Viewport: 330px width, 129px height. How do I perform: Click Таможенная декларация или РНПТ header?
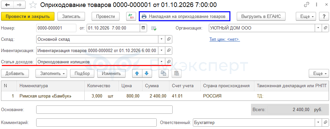click(x=291, y=86)
